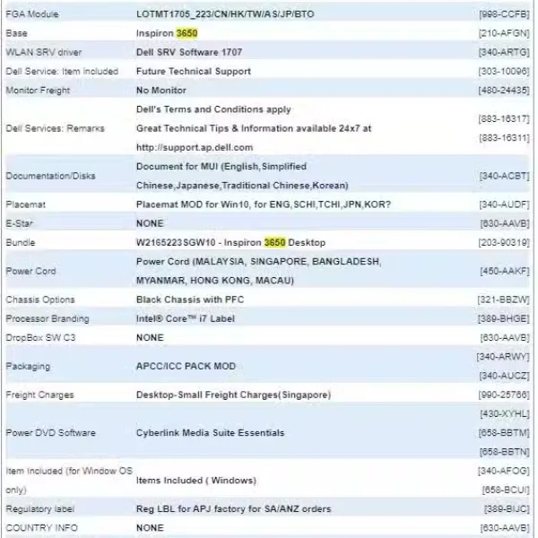The width and height of the screenshot is (538, 538).
Task: Click MYANMAR, HONG KONG, MACAU) line
Action: tap(215, 281)
